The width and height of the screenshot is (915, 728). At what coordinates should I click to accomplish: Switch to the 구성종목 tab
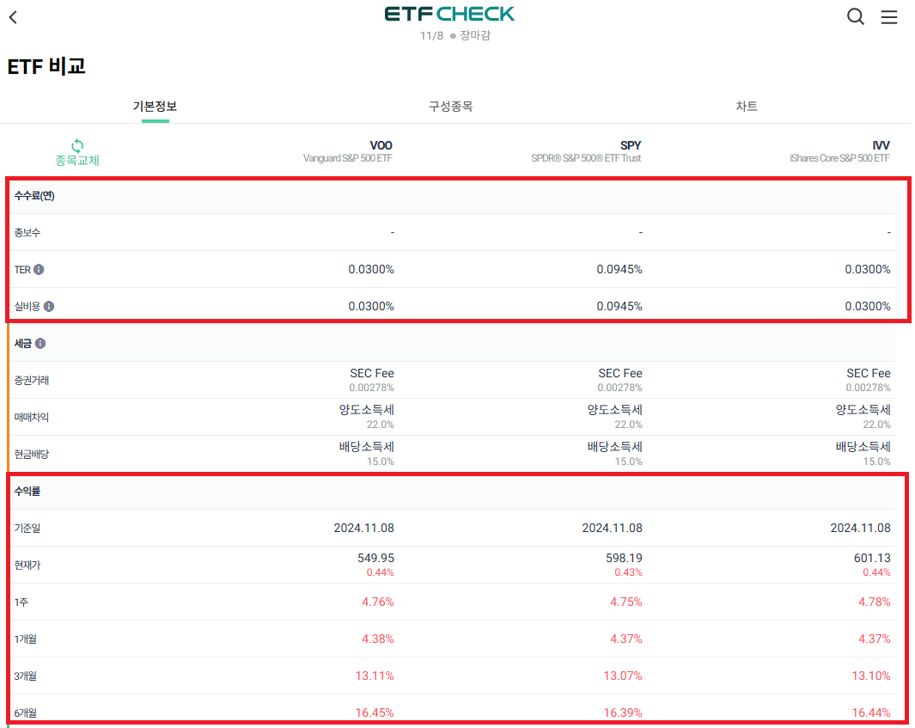pyautogui.click(x=450, y=107)
